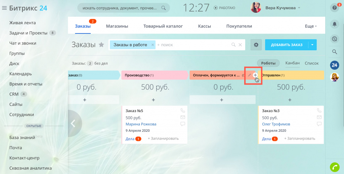
Task: Switch to Список view
Action: click(x=311, y=63)
